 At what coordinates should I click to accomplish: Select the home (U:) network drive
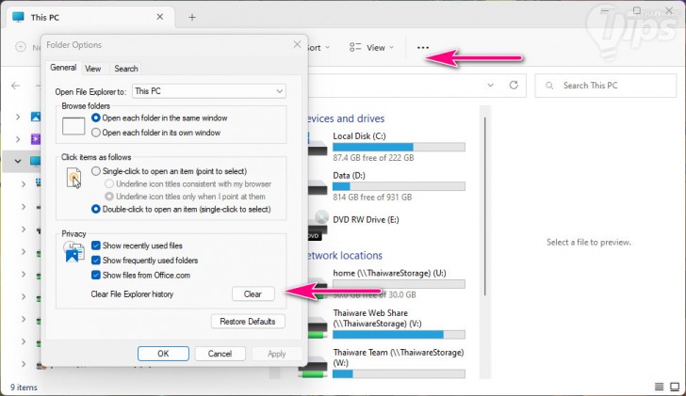(386, 283)
